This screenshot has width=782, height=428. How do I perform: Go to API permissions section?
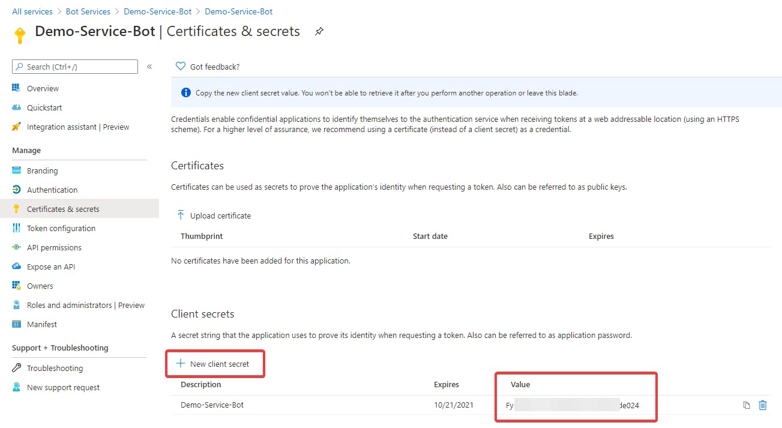click(54, 247)
